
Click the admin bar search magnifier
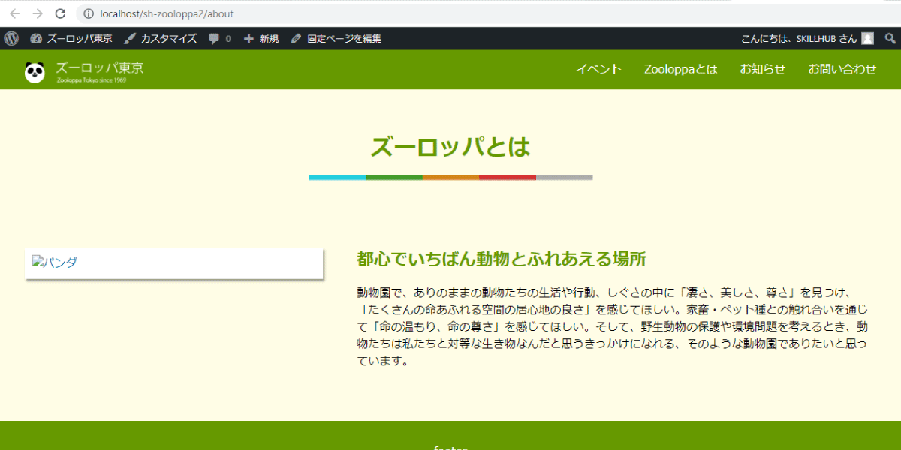[x=890, y=38]
